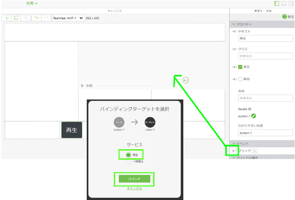Click the わかりやすい名前 input field

265,133
